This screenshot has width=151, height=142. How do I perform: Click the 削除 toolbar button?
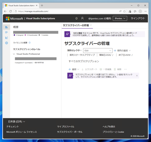coord(118,69)
